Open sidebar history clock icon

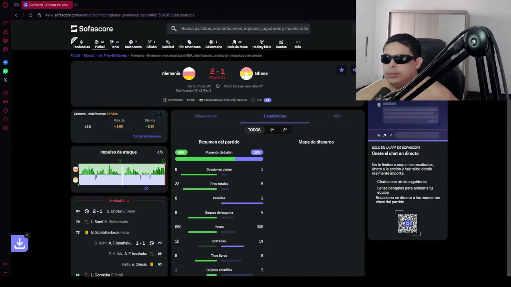(6, 110)
